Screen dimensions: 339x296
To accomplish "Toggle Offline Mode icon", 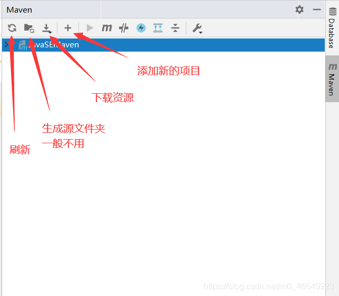I will coord(124,28).
